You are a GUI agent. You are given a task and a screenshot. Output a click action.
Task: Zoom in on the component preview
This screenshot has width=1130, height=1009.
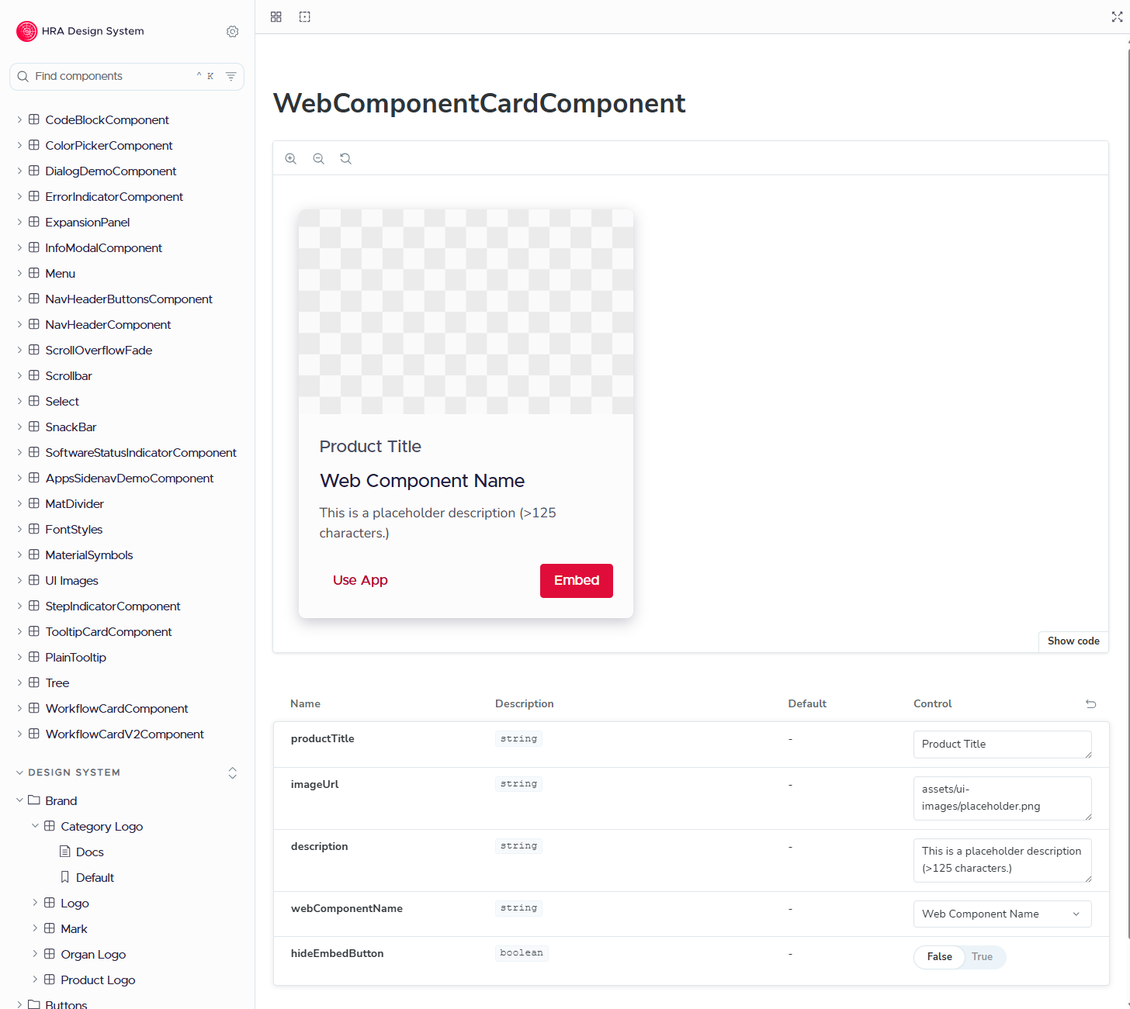(291, 158)
